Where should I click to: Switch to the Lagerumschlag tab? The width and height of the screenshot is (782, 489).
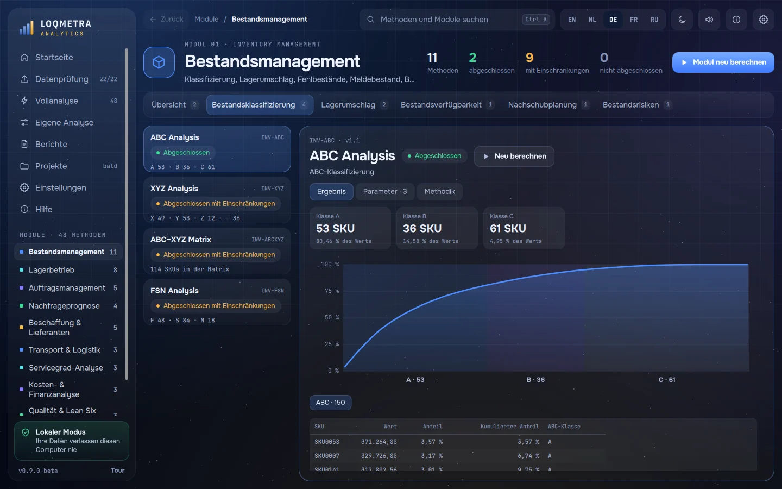pos(354,105)
